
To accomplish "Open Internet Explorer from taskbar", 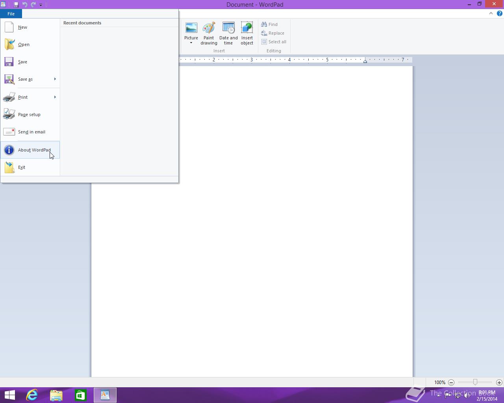I will 32,395.
